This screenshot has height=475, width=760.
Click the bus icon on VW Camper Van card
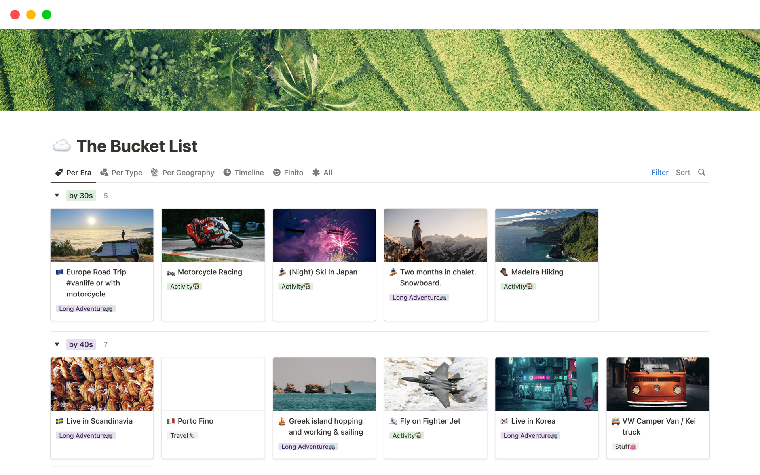615,421
